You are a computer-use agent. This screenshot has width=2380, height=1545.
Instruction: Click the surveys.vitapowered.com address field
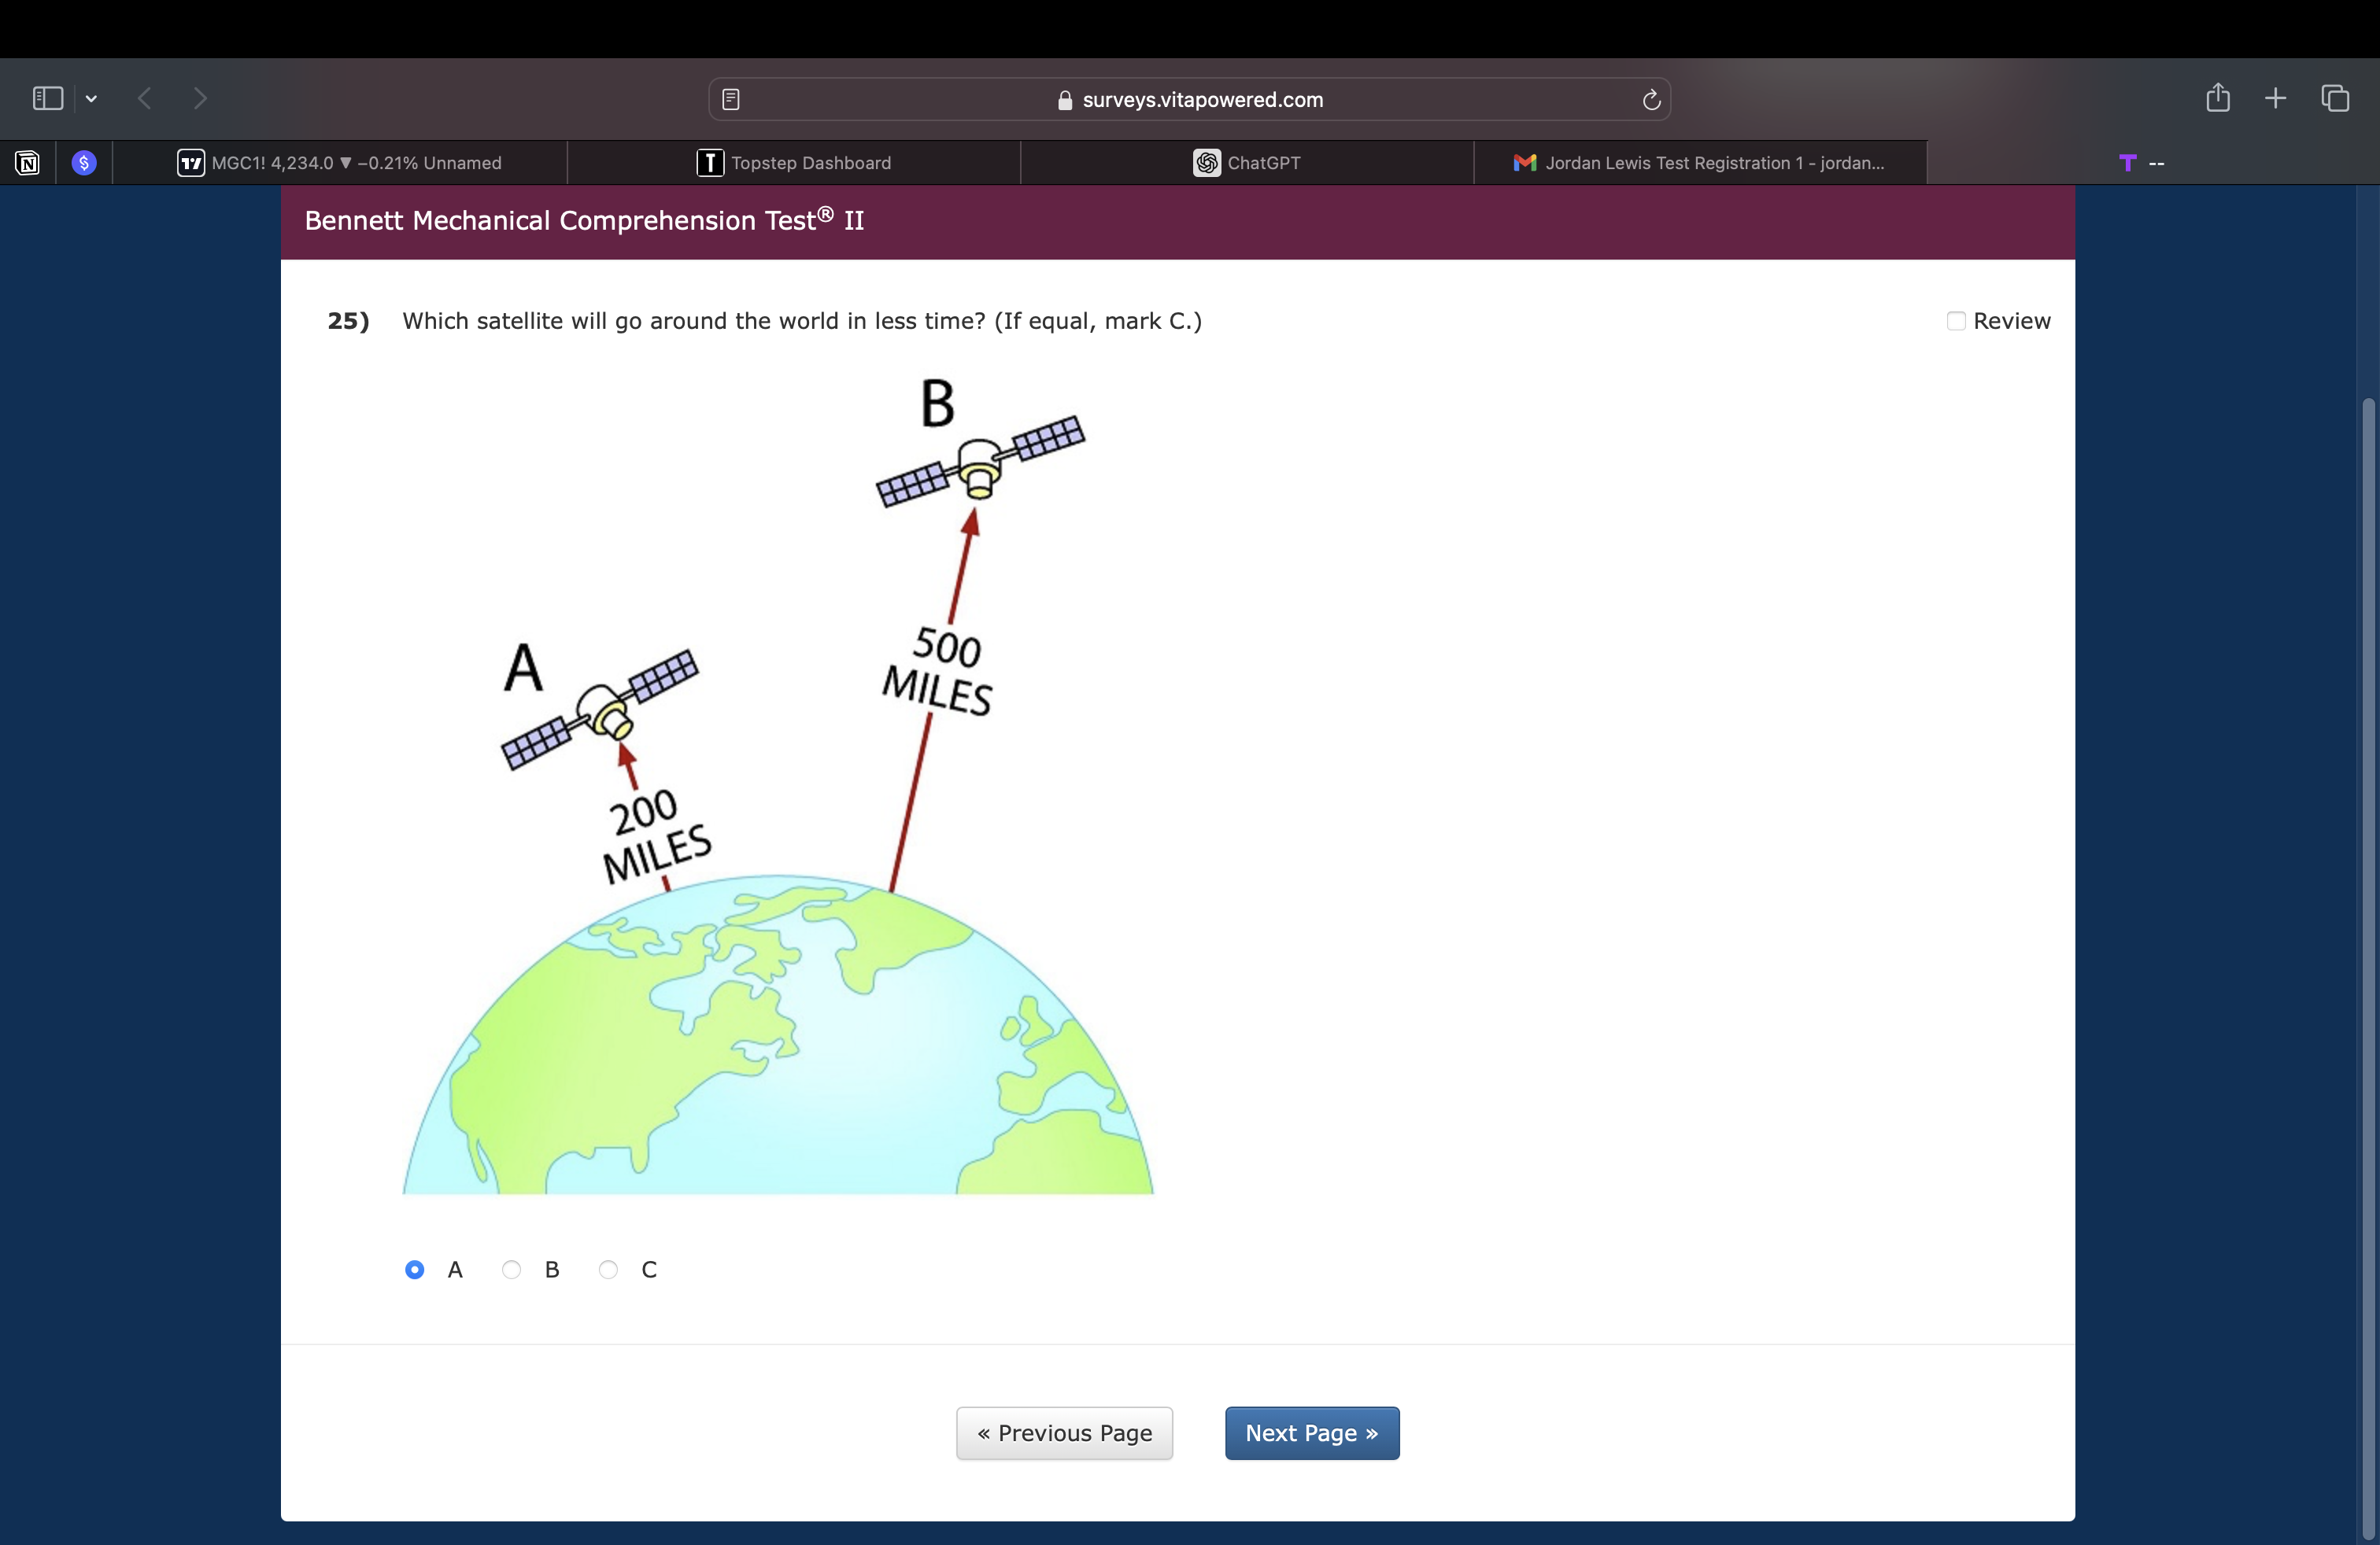[1190, 99]
